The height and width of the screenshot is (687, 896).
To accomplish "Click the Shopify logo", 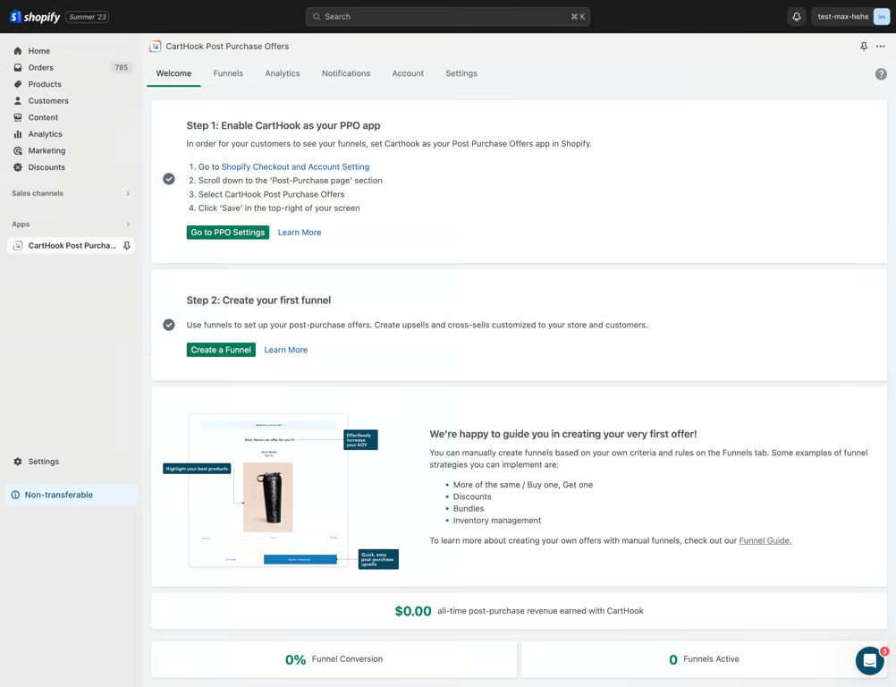I will coord(35,17).
